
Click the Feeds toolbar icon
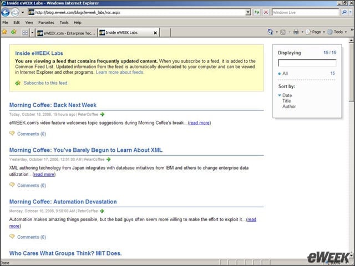pyautogui.click(x=283, y=32)
